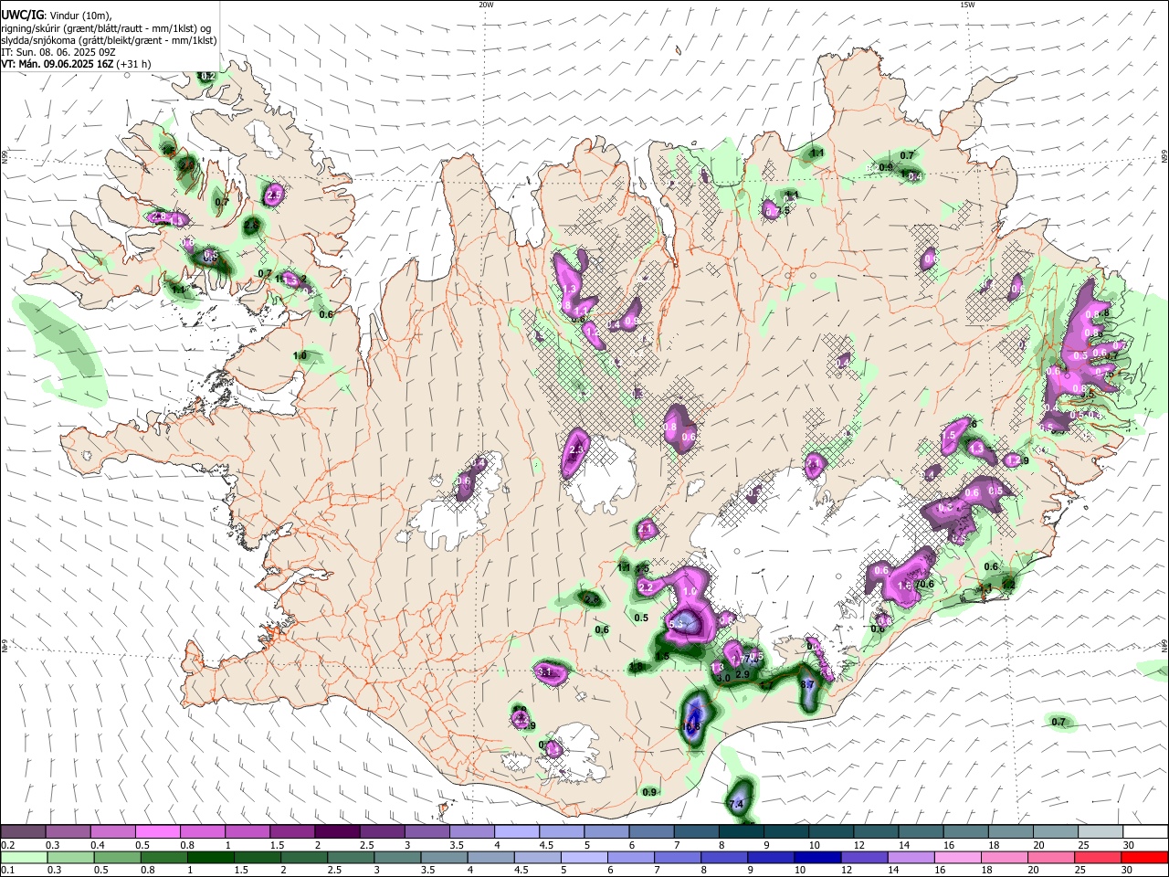Viewport: 1169px width, 877px height.
Task: Click the 'UWC/IG' title text
Action: click(x=22, y=16)
